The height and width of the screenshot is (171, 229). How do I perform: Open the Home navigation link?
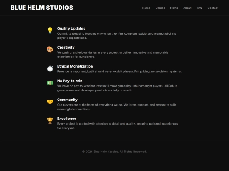pyautogui.click(x=146, y=8)
